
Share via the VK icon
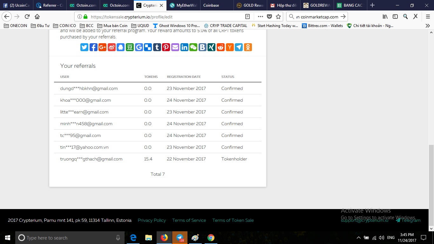click(202, 47)
